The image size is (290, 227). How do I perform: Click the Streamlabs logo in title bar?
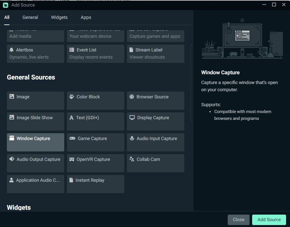pyautogui.click(x=6, y=5)
